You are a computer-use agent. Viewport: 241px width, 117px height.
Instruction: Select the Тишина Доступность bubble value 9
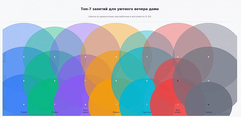coord(208,57)
